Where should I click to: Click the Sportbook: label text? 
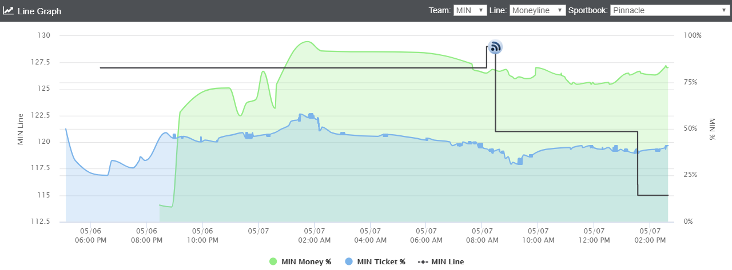588,10
